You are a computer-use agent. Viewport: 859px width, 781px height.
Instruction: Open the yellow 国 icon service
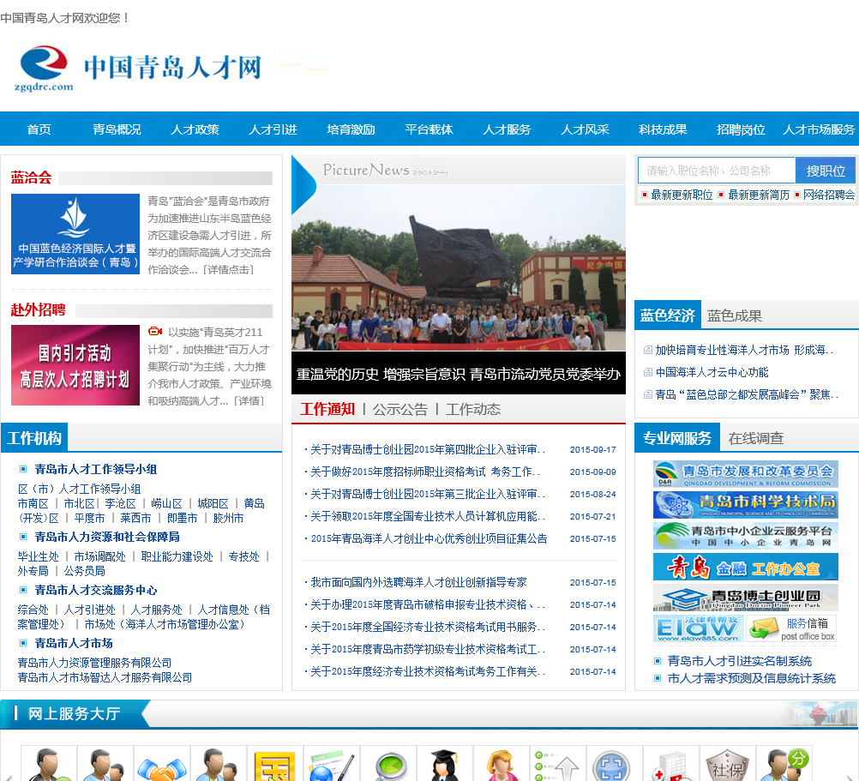tap(274, 765)
